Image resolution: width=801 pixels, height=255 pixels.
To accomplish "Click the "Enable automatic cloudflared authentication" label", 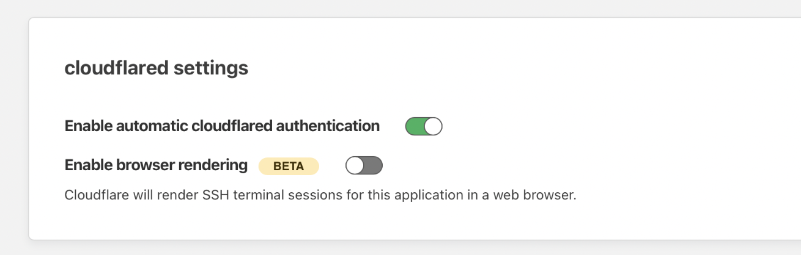I will tap(222, 126).
